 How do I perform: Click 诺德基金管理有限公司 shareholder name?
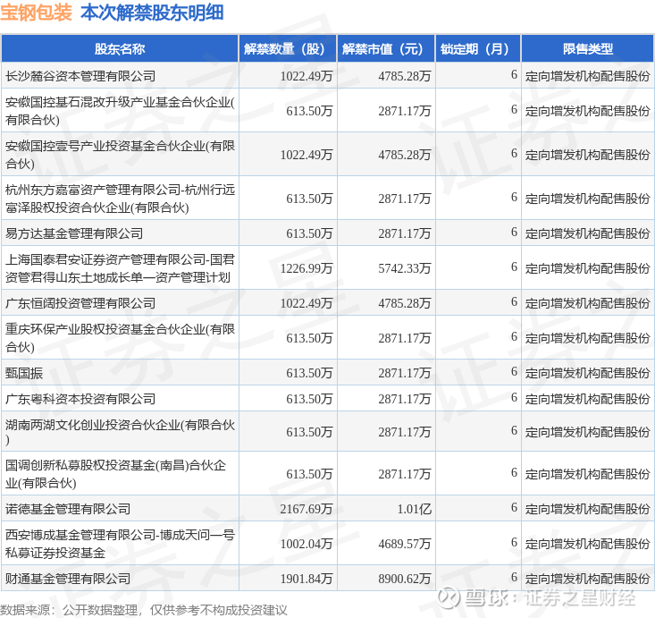click(68, 509)
